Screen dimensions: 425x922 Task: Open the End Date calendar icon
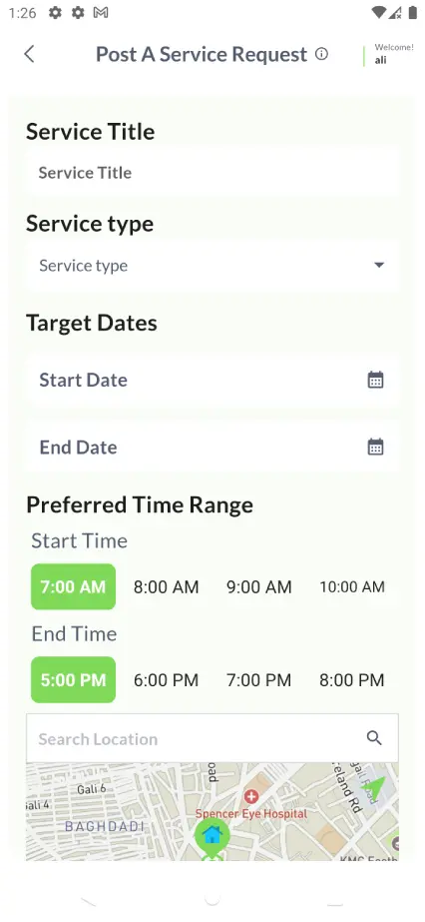tap(376, 447)
